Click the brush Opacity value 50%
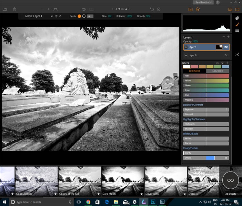242x206 pixels. [x=148, y=16]
